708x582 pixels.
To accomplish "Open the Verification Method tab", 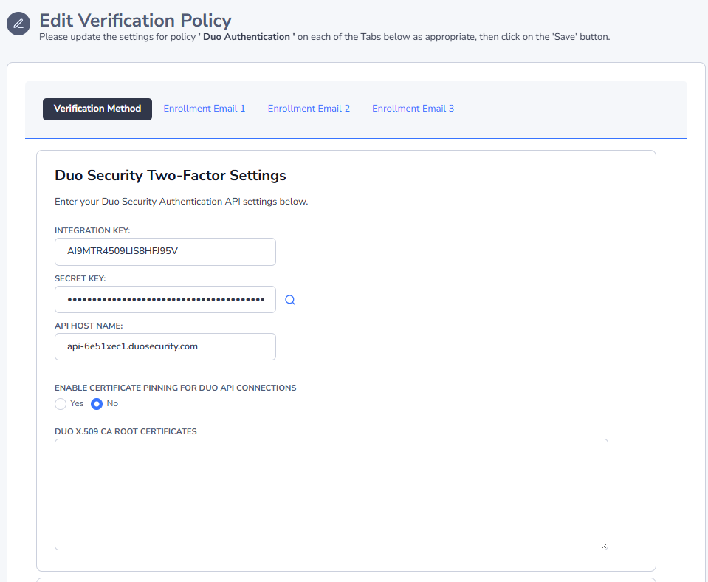I will (x=97, y=109).
